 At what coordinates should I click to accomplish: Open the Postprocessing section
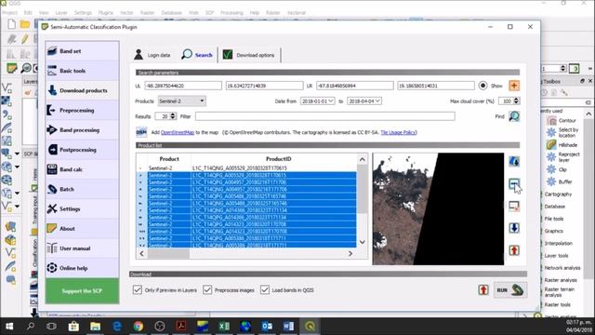[82, 150]
